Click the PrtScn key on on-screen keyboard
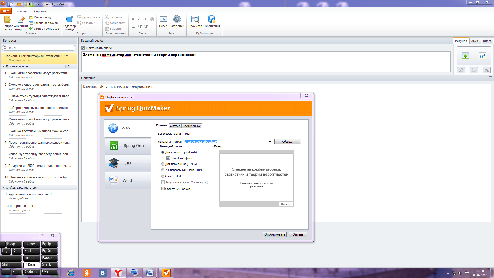Image resolution: width=494 pixels, height=278 pixels. pos(31,265)
